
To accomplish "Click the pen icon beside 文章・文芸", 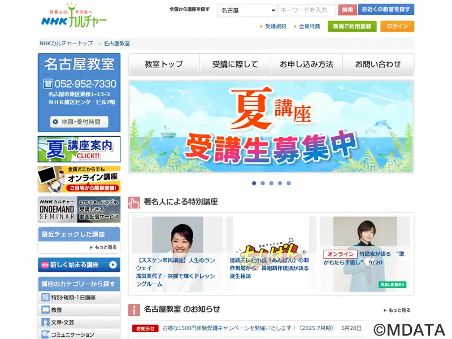I will point(45,322).
